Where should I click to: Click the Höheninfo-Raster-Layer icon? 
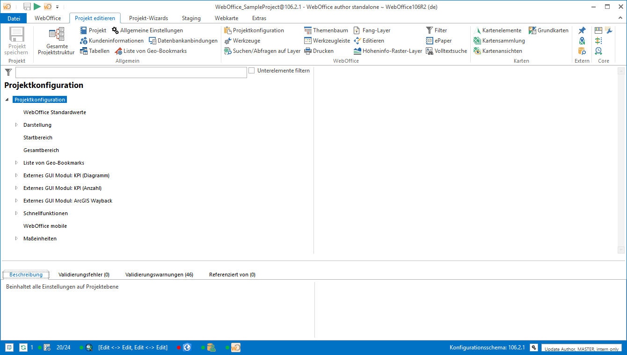coord(357,51)
